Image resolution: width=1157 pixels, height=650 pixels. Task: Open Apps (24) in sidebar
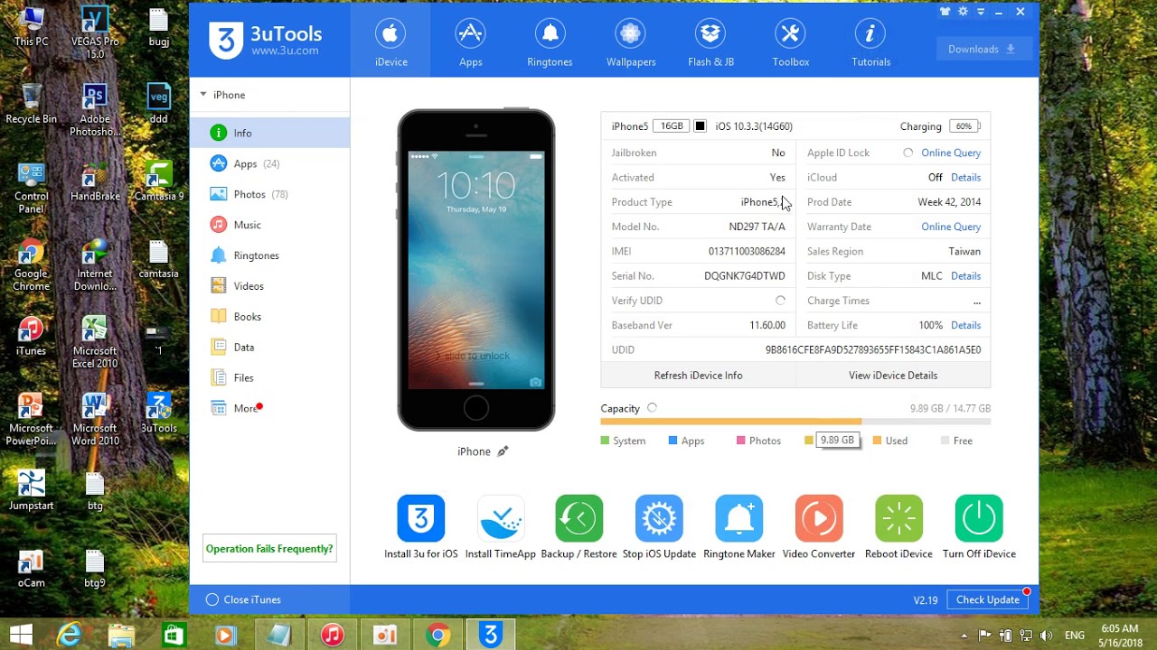click(x=269, y=163)
